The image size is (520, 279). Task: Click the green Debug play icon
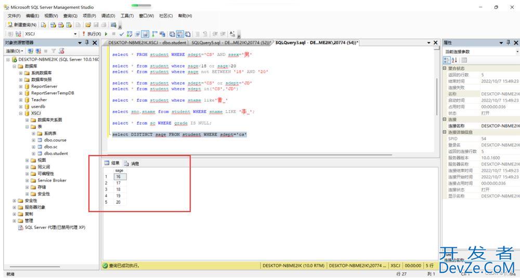click(106, 34)
